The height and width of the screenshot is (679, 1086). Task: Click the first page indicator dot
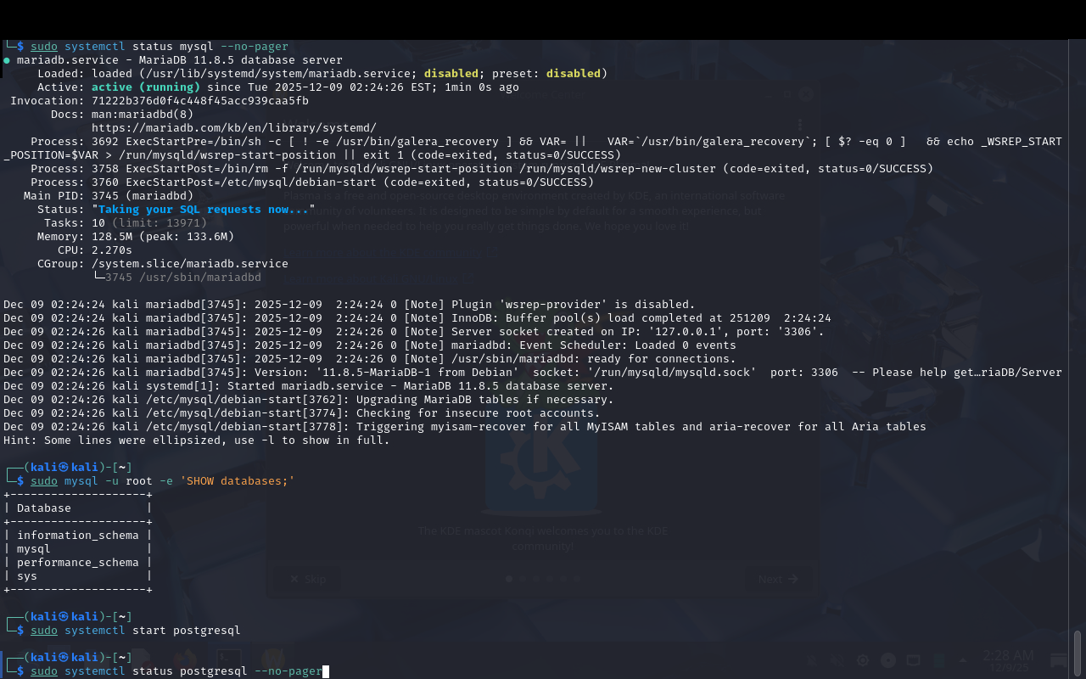pyautogui.click(x=509, y=579)
